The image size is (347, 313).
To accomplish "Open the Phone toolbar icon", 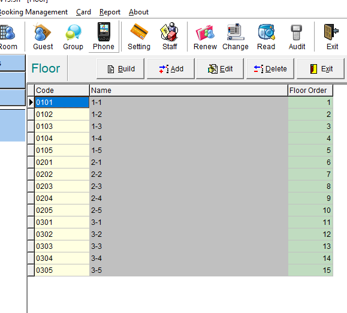I will tap(104, 37).
